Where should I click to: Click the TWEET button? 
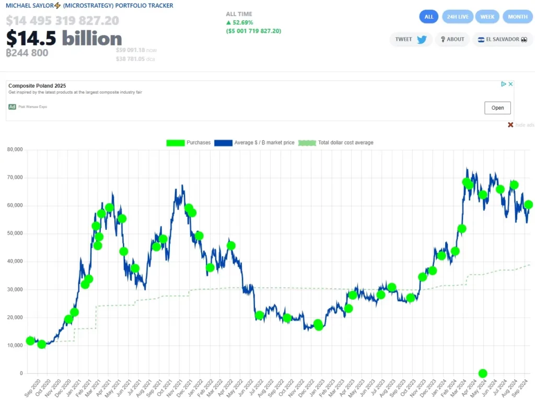click(411, 39)
